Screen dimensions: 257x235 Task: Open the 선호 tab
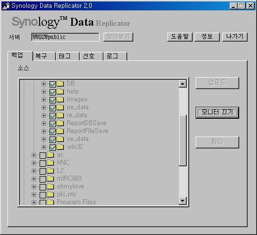click(x=92, y=56)
